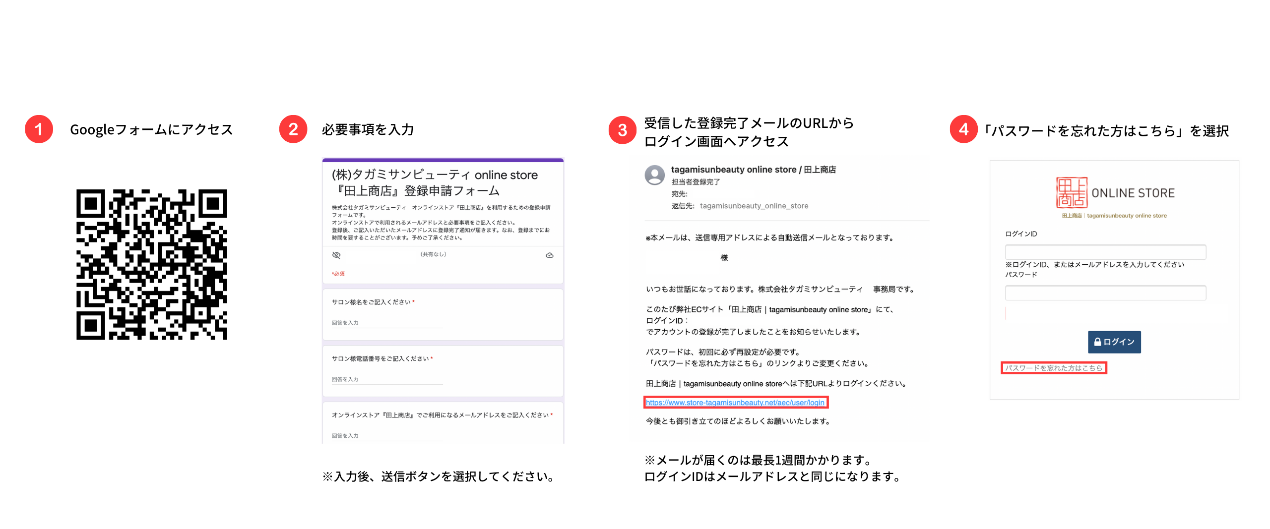The height and width of the screenshot is (529, 1270).
Task: Open the パスワードを忘れた方はこちら link
Action: tap(1054, 368)
